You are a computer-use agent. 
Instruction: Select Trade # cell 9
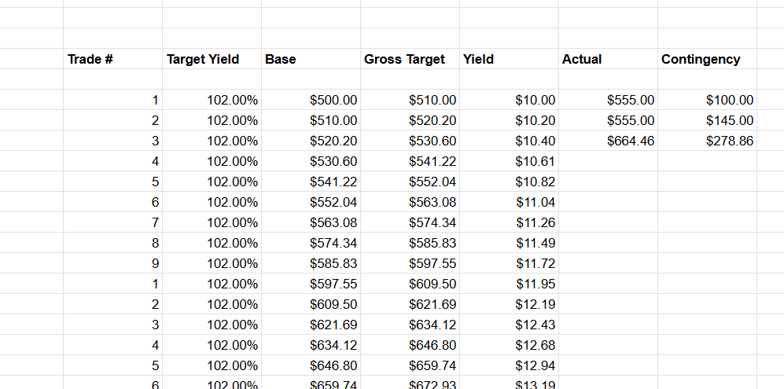point(112,263)
